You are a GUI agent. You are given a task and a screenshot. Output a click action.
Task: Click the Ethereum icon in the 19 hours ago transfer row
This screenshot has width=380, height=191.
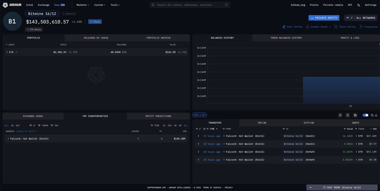(x=199, y=136)
